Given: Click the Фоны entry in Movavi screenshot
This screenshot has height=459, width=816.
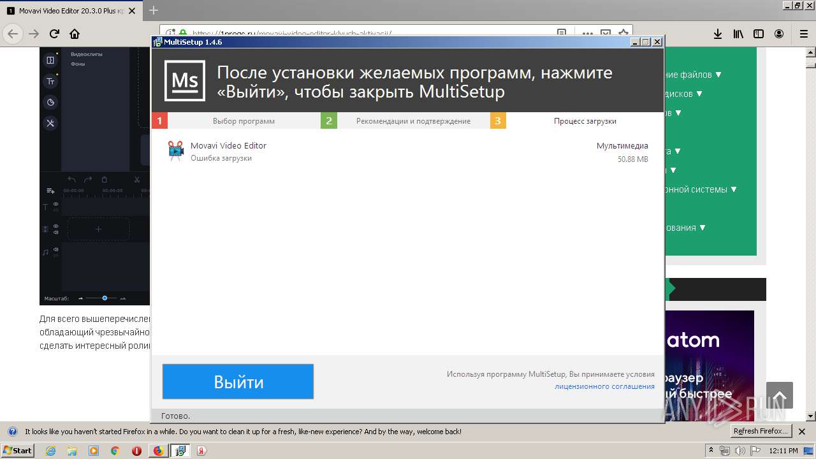Looking at the screenshot, I should [x=78, y=64].
